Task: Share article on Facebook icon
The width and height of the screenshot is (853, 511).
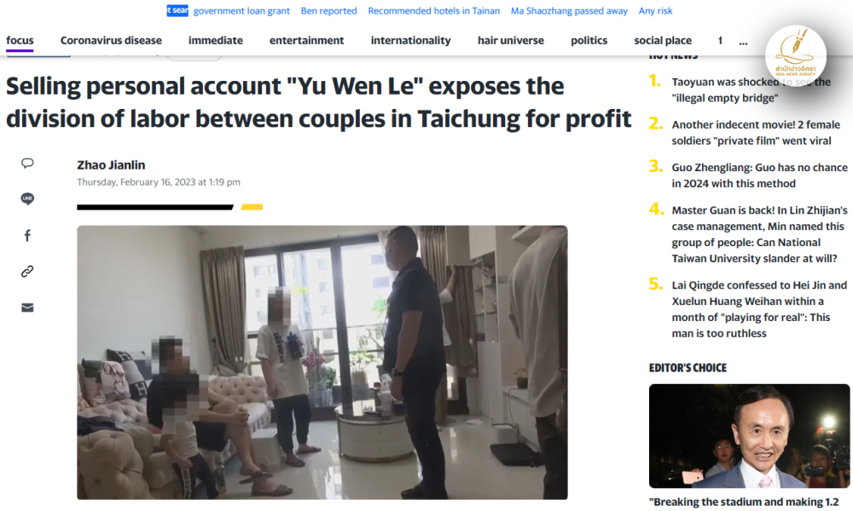Action: (x=27, y=235)
